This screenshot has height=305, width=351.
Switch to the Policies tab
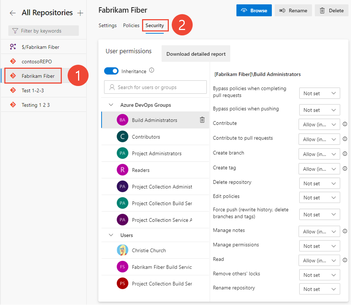[131, 25]
